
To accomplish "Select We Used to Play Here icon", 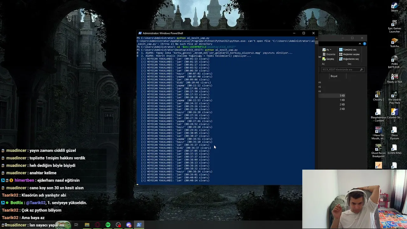I will (x=395, y=97).
